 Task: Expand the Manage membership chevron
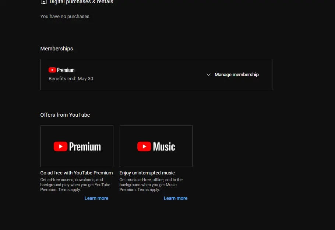tap(208, 75)
